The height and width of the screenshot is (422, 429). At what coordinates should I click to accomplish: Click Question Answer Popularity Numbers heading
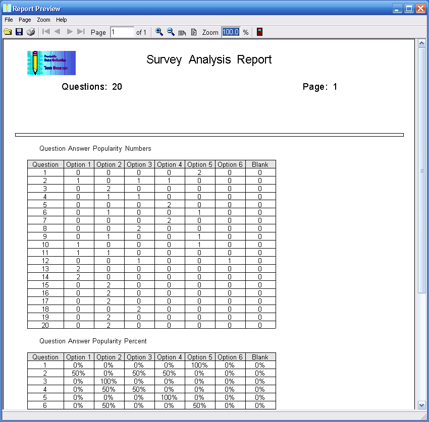click(95, 148)
